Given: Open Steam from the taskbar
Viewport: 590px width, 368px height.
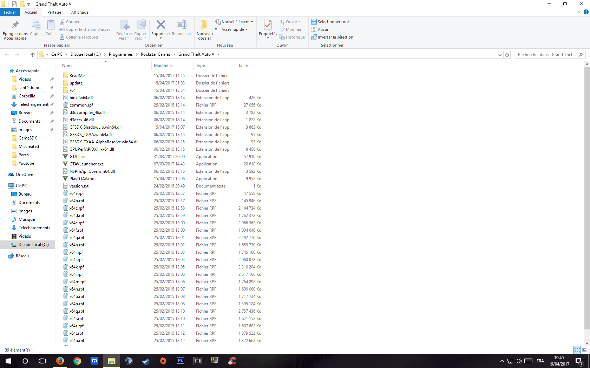Looking at the screenshot, I should click(x=146, y=361).
